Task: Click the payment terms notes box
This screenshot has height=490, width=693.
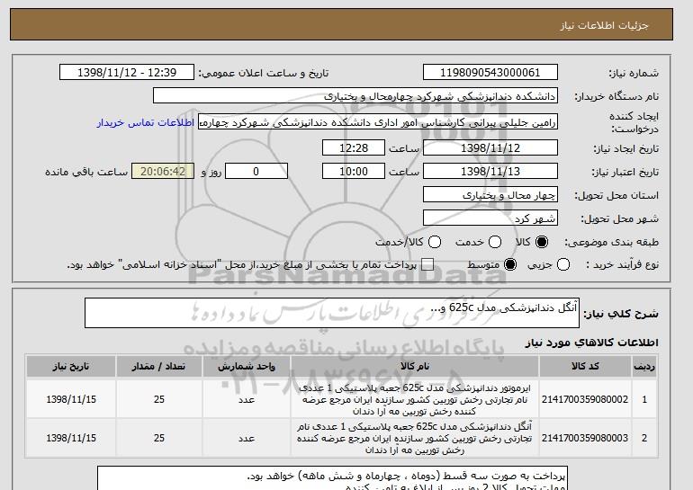Action: coord(332,478)
